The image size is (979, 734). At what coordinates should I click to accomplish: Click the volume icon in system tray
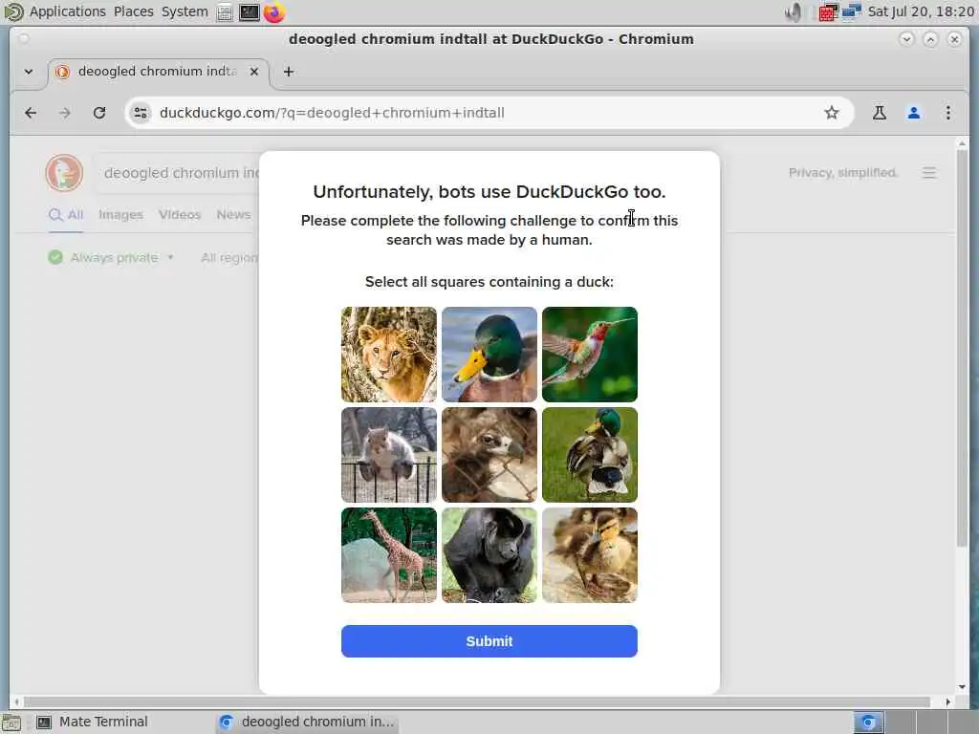click(x=794, y=11)
